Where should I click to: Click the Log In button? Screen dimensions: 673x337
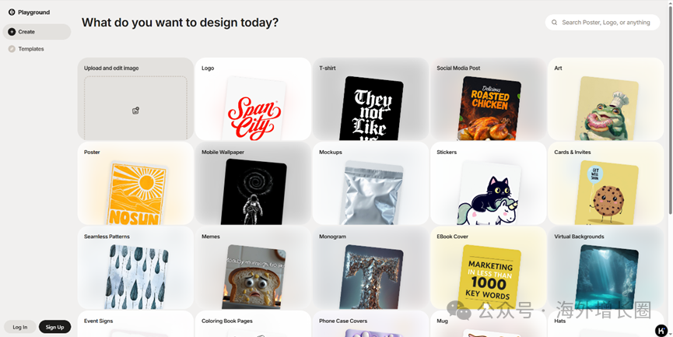coord(19,327)
